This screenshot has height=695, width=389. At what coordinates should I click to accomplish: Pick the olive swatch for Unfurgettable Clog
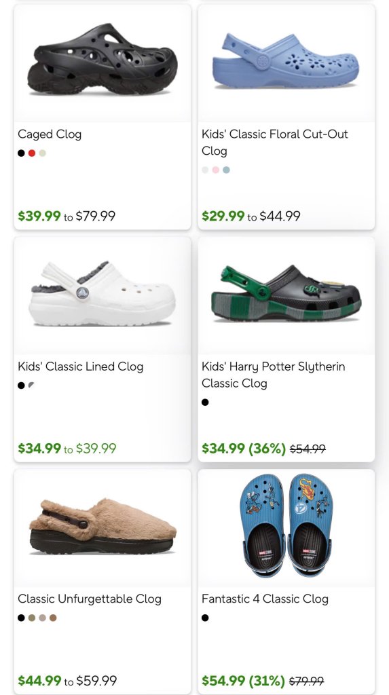(x=31, y=618)
